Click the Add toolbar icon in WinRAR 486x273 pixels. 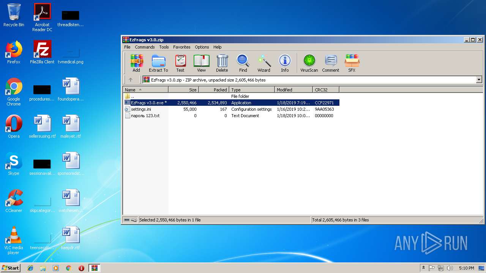pyautogui.click(x=136, y=63)
